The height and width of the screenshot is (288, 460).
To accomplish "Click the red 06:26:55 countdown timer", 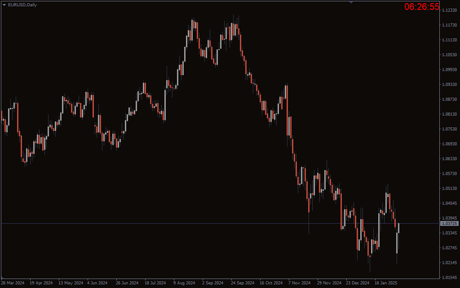I will [x=421, y=7].
